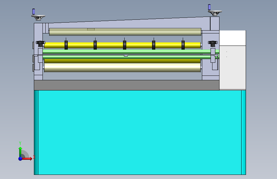Select the middle black ring on the yellow roller
The height and width of the screenshot is (179, 277).
[x=125, y=45]
